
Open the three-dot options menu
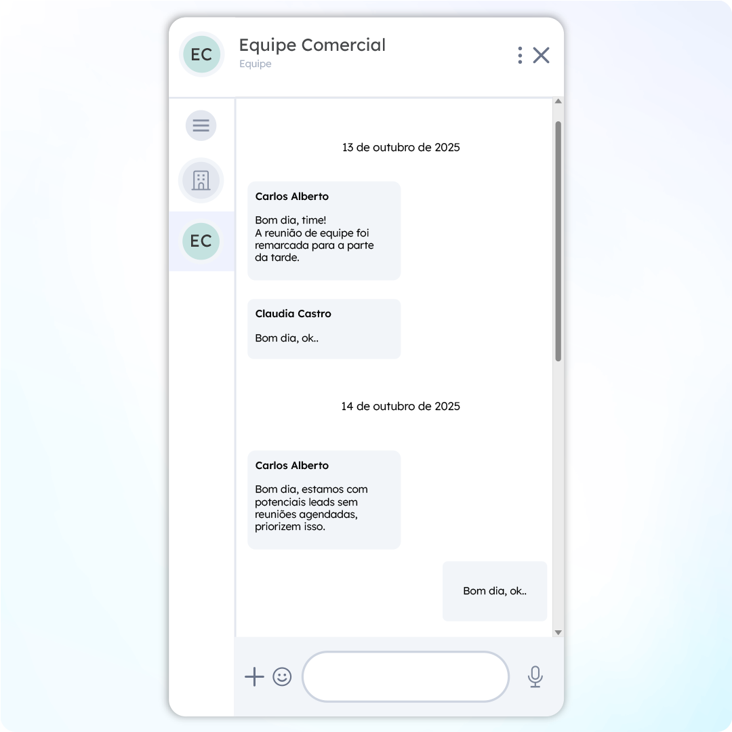[520, 55]
